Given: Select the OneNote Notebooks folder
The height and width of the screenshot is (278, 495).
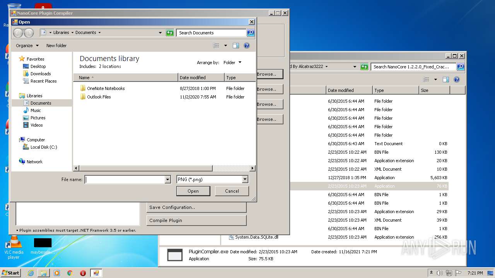Looking at the screenshot, I should [x=106, y=88].
